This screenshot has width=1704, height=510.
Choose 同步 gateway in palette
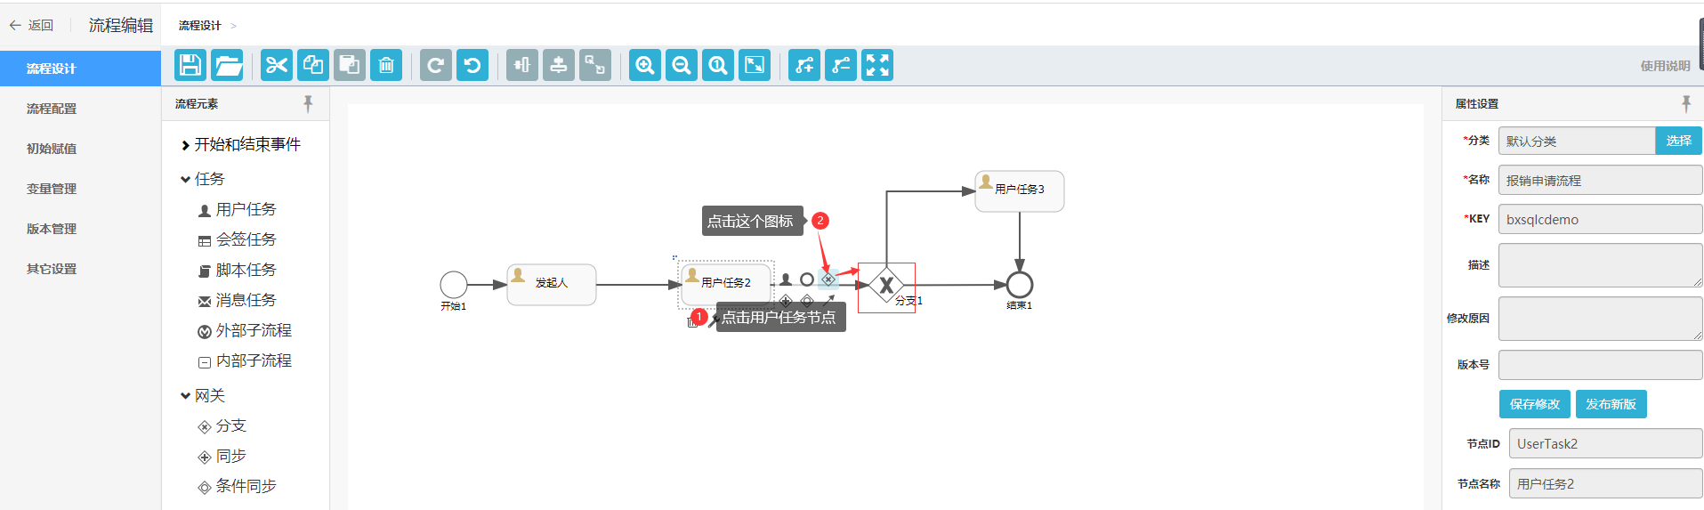tap(222, 456)
